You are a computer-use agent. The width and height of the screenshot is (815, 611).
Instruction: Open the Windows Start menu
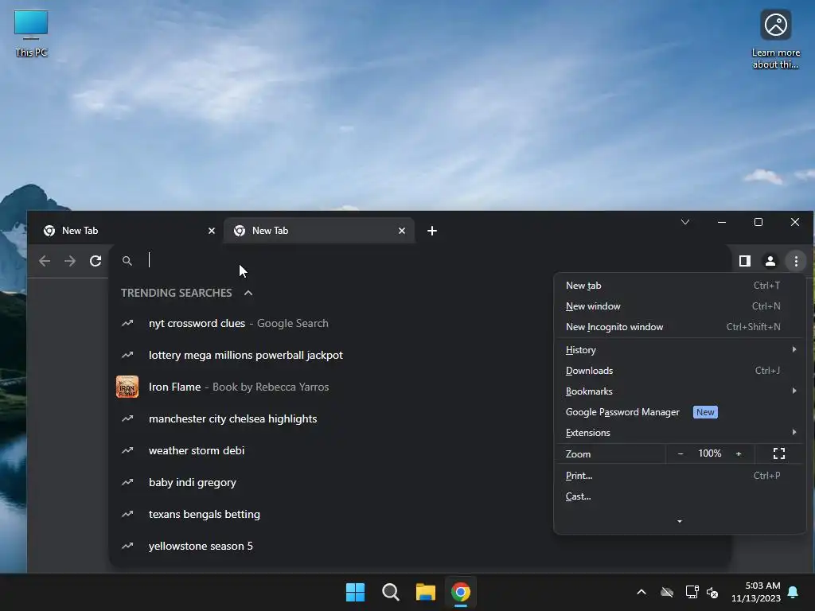(356, 592)
